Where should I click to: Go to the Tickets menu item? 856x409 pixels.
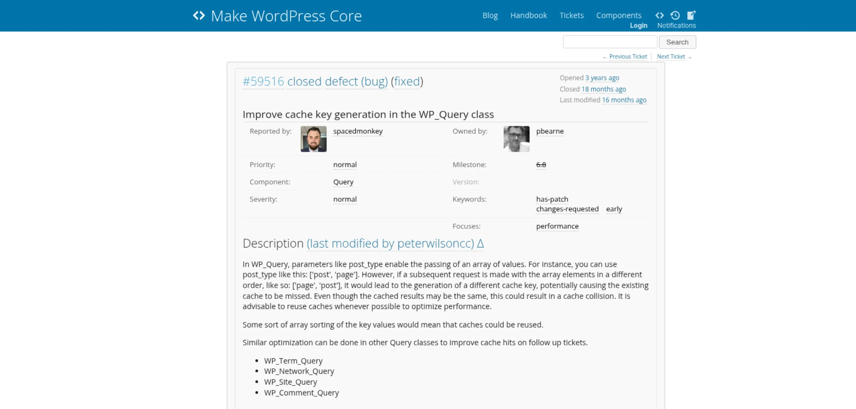coord(572,15)
